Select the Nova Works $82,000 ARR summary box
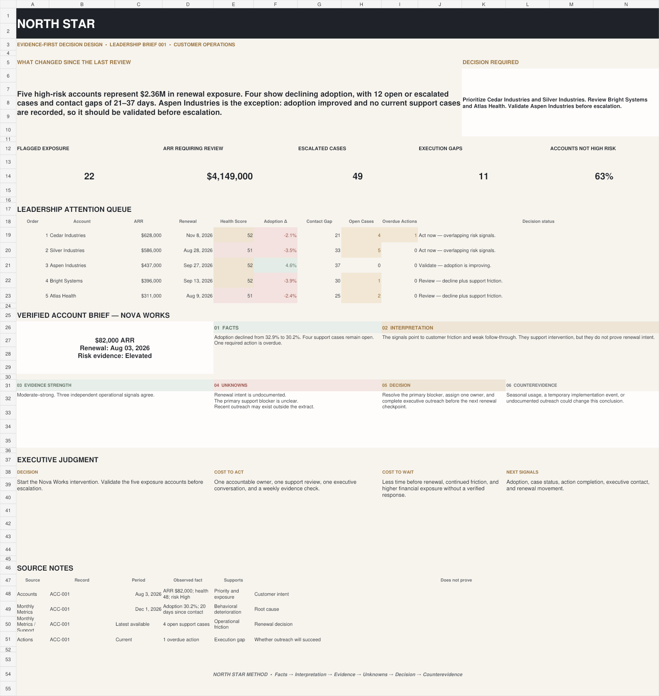The height and width of the screenshot is (696, 659). pos(115,348)
